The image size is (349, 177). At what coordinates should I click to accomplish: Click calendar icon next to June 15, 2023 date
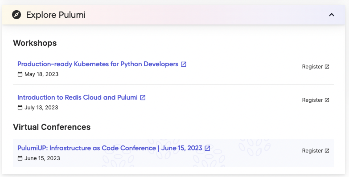coord(20,158)
